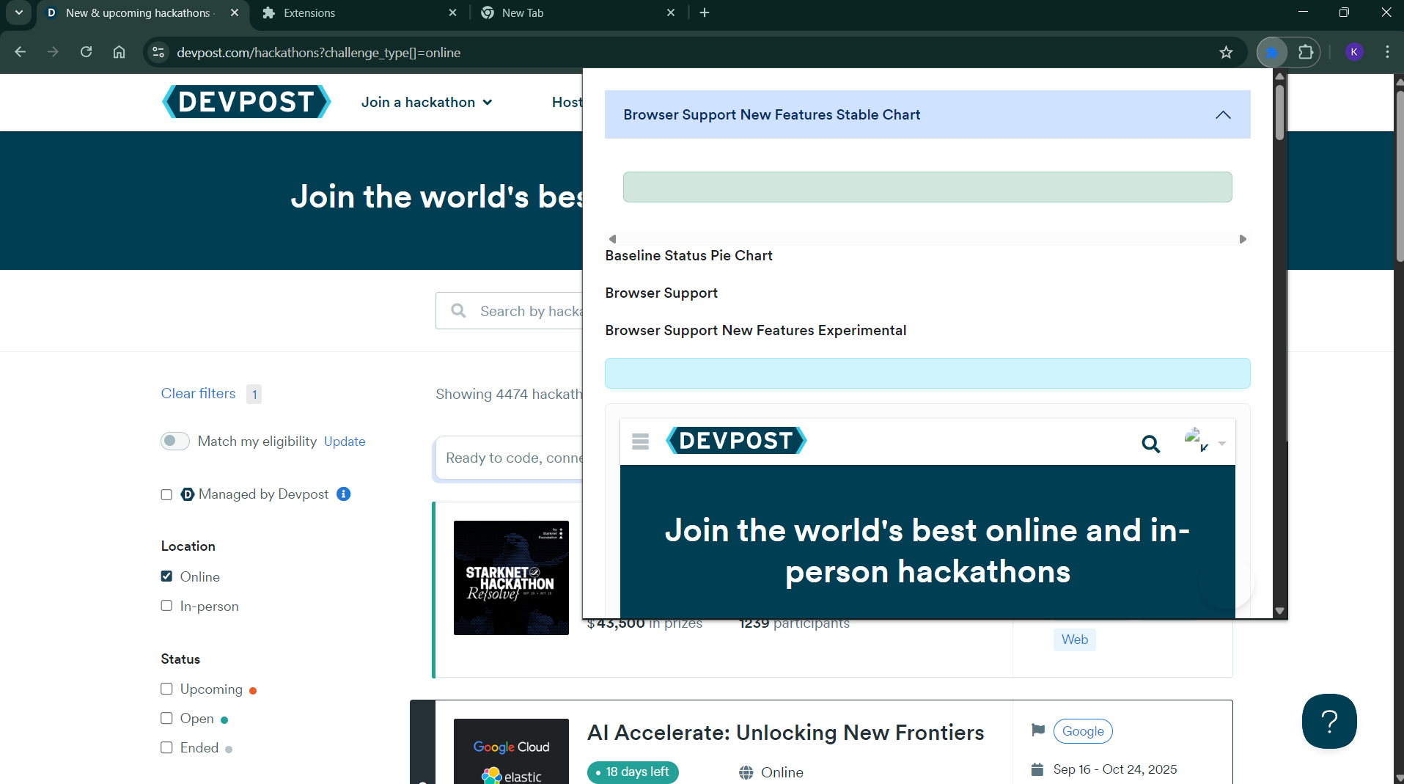Click the page scrollbar down arrow
Viewport: 1404px width, 784px height.
point(1398,777)
